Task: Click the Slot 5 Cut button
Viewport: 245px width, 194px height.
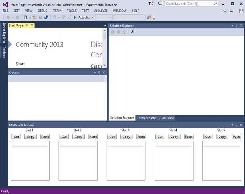Action: pyautogui.click(x=207, y=137)
